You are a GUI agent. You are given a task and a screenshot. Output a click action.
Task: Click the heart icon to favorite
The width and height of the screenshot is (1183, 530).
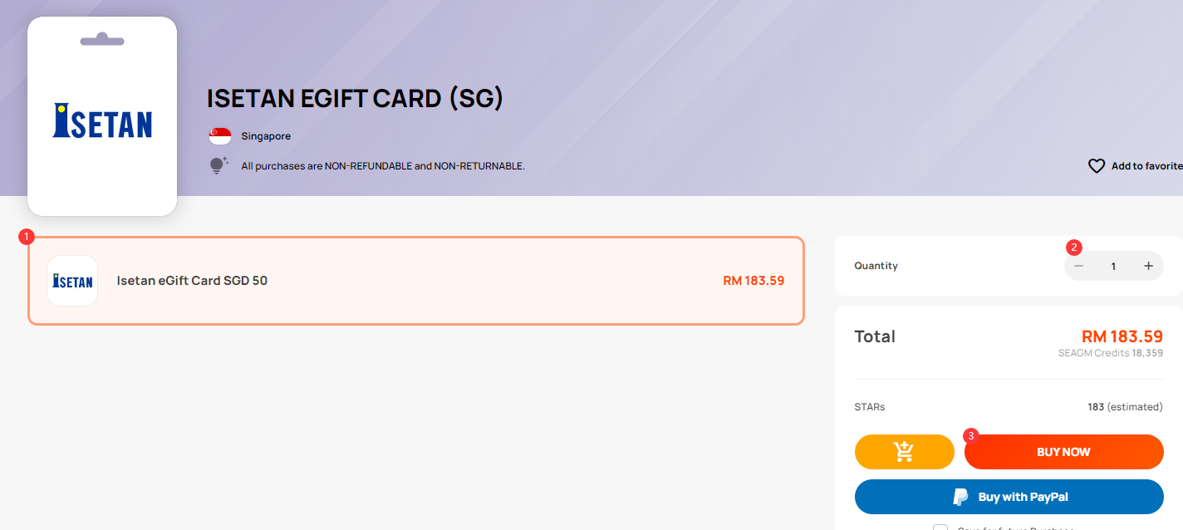(1097, 166)
